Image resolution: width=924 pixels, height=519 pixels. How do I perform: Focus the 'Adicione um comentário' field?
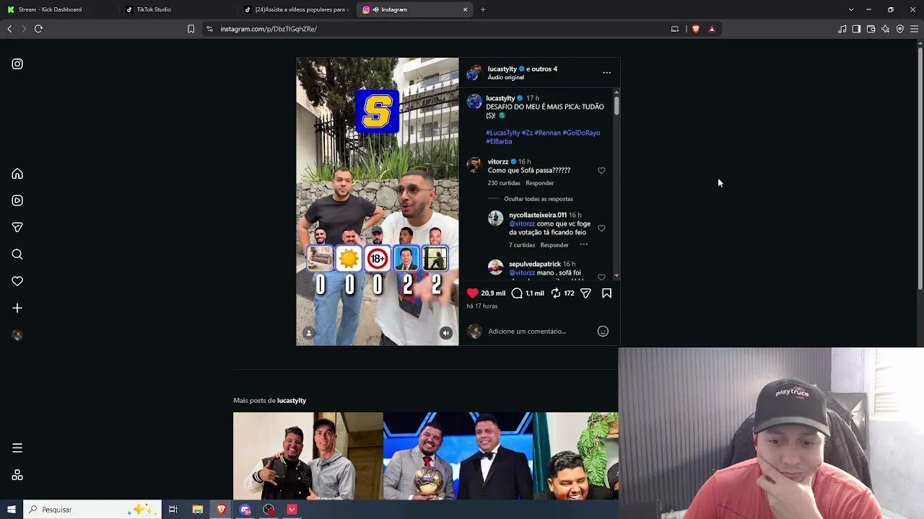coord(539,332)
